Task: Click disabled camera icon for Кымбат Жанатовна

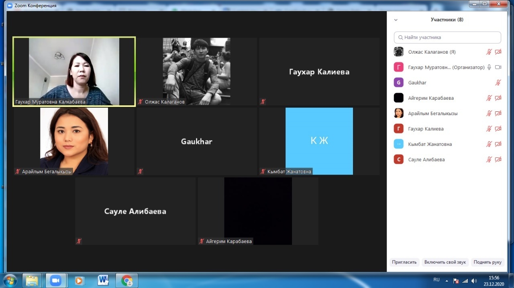Action: point(498,144)
